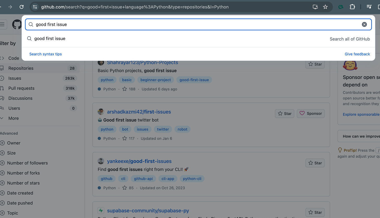
Task: Click the 'basic' topic tag
Action: point(127,80)
